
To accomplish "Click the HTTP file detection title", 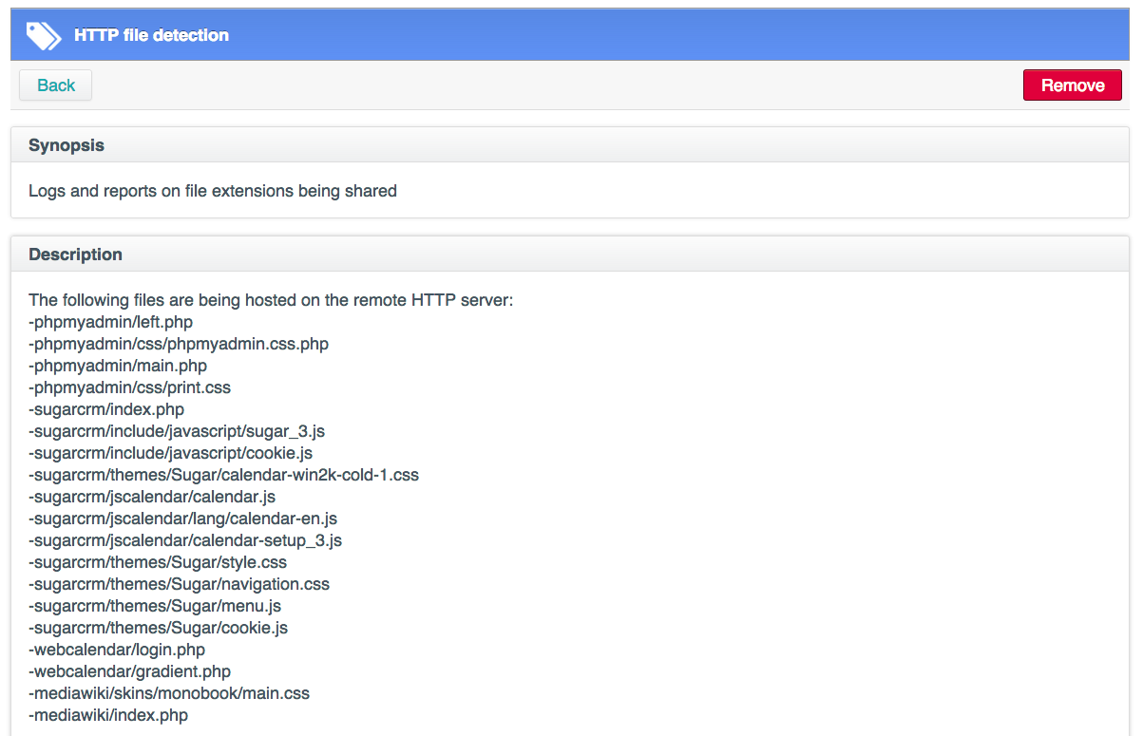I will [152, 35].
